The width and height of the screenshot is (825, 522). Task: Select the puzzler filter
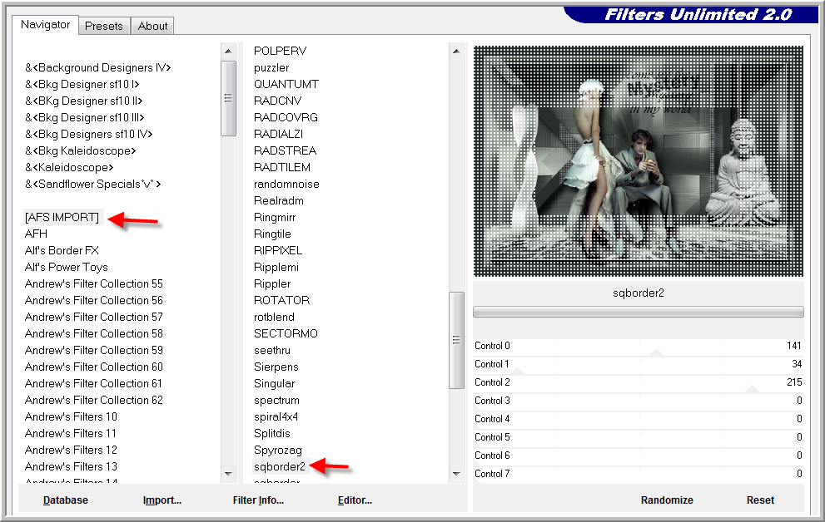271,68
